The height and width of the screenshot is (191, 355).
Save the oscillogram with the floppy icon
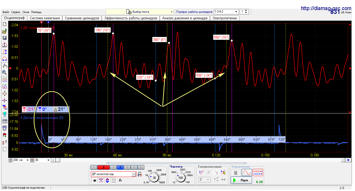pyautogui.click(x=4, y=38)
